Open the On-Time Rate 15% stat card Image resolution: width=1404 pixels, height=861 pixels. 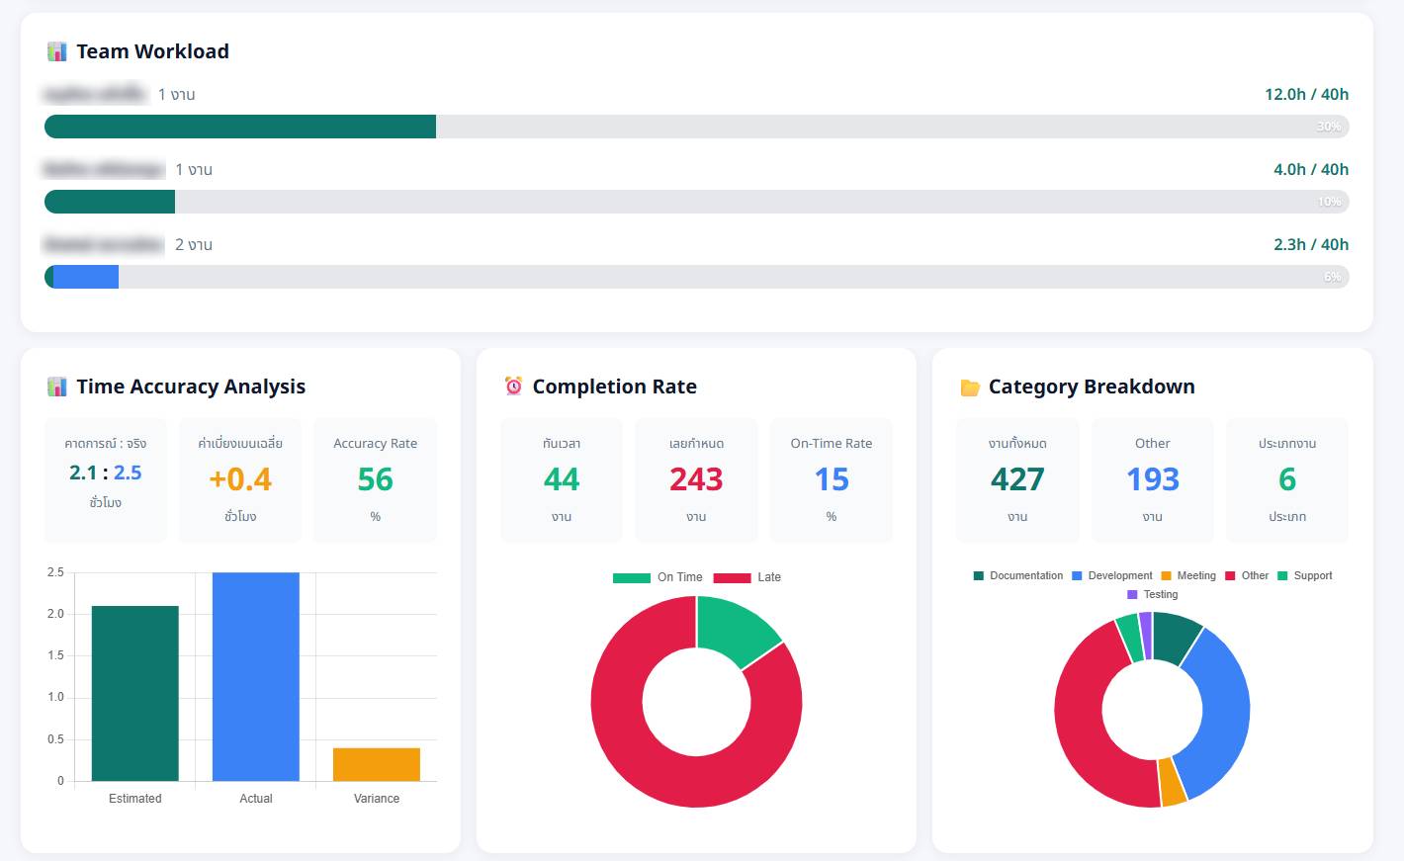(x=831, y=479)
